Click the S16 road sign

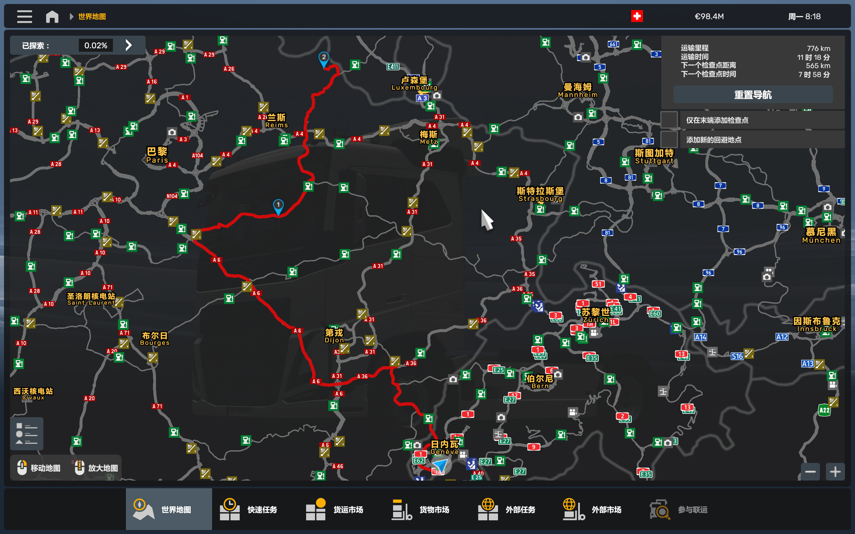pos(737,356)
